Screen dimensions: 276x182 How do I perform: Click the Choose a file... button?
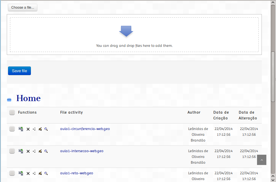coord(23,8)
